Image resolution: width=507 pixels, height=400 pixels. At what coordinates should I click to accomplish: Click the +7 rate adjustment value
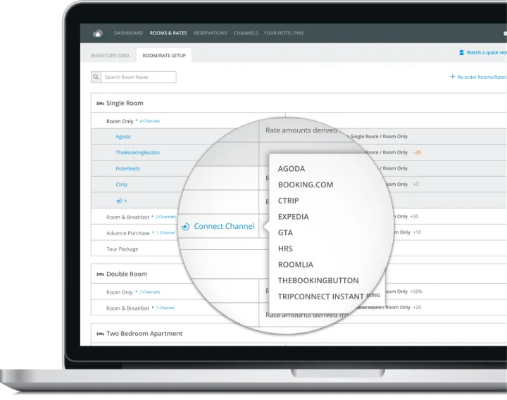click(x=415, y=185)
